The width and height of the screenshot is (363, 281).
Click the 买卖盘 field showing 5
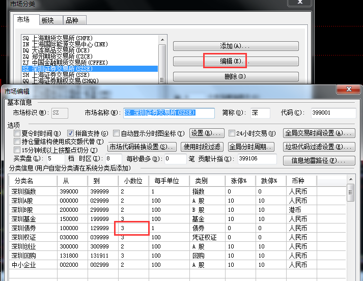tap(56, 159)
